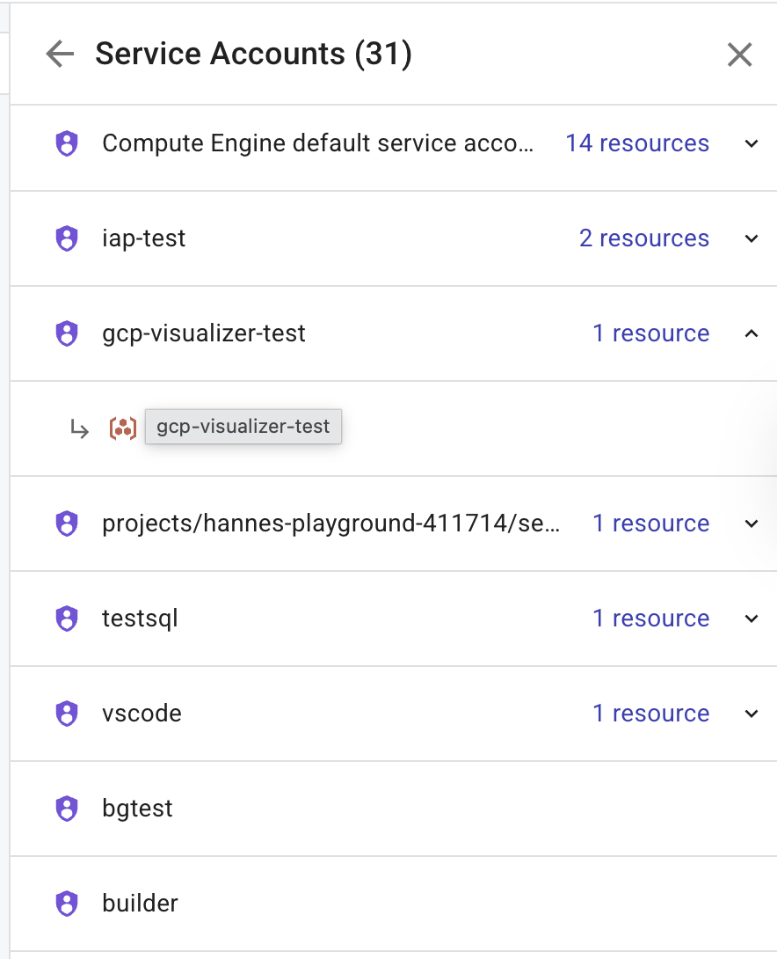Click the 1 resource link beside testsql
The image size is (777, 959).
(x=651, y=619)
